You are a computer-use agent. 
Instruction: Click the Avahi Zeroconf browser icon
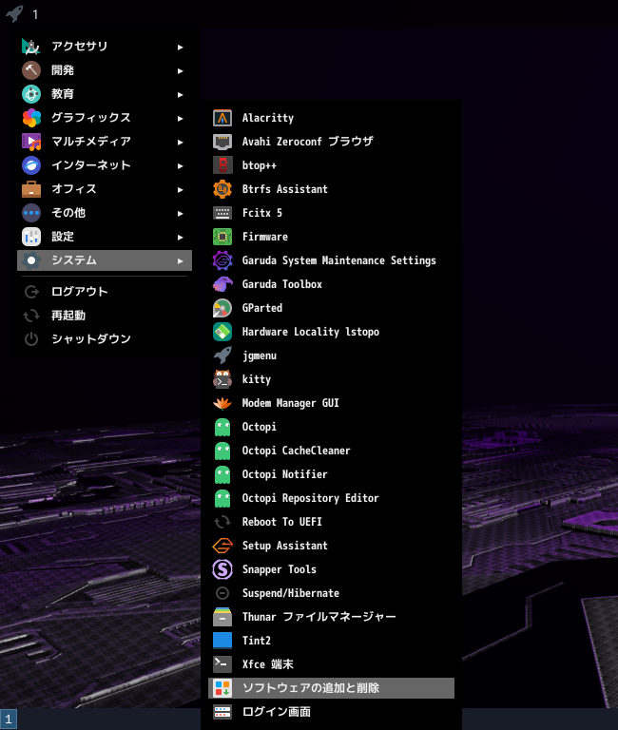coord(222,142)
